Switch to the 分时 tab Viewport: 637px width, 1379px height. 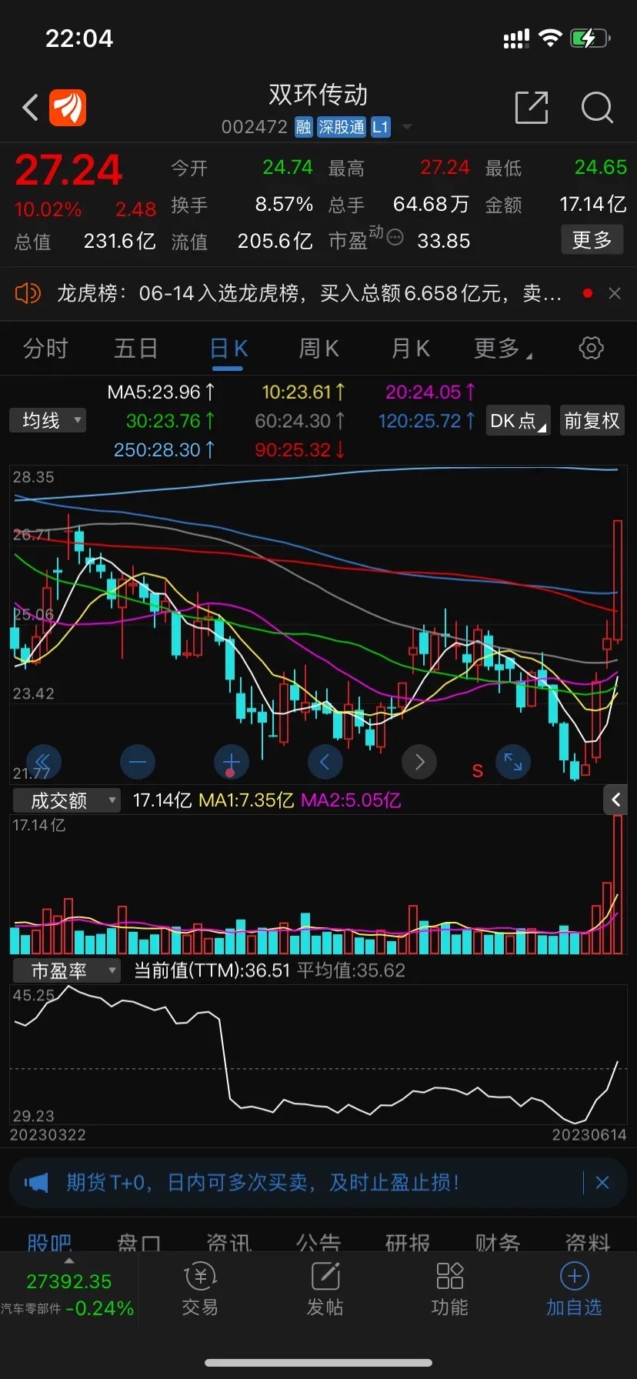[x=45, y=349]
